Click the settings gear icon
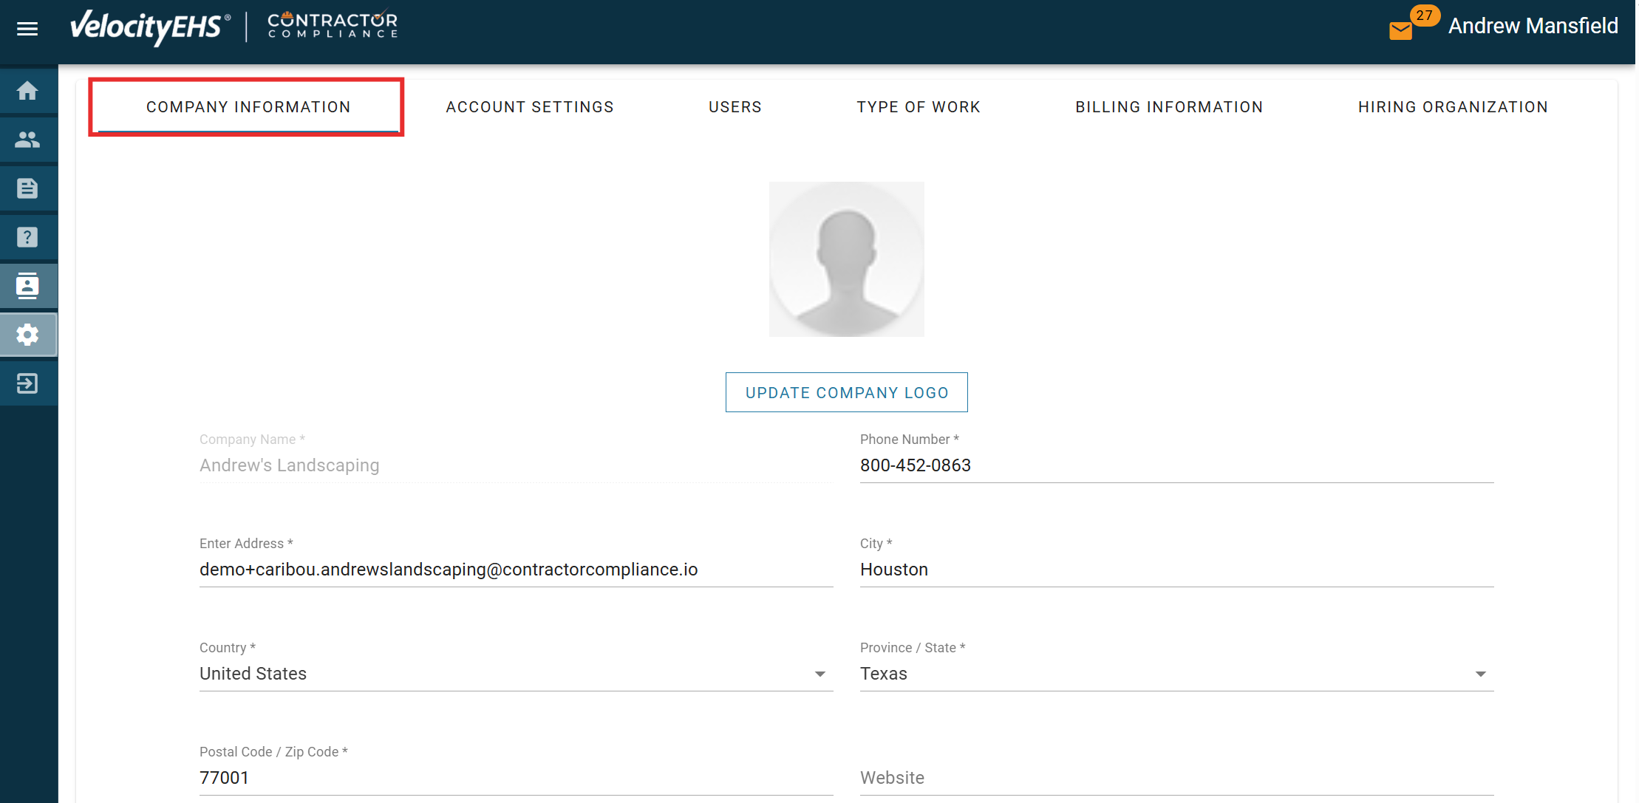 [27, 335]
